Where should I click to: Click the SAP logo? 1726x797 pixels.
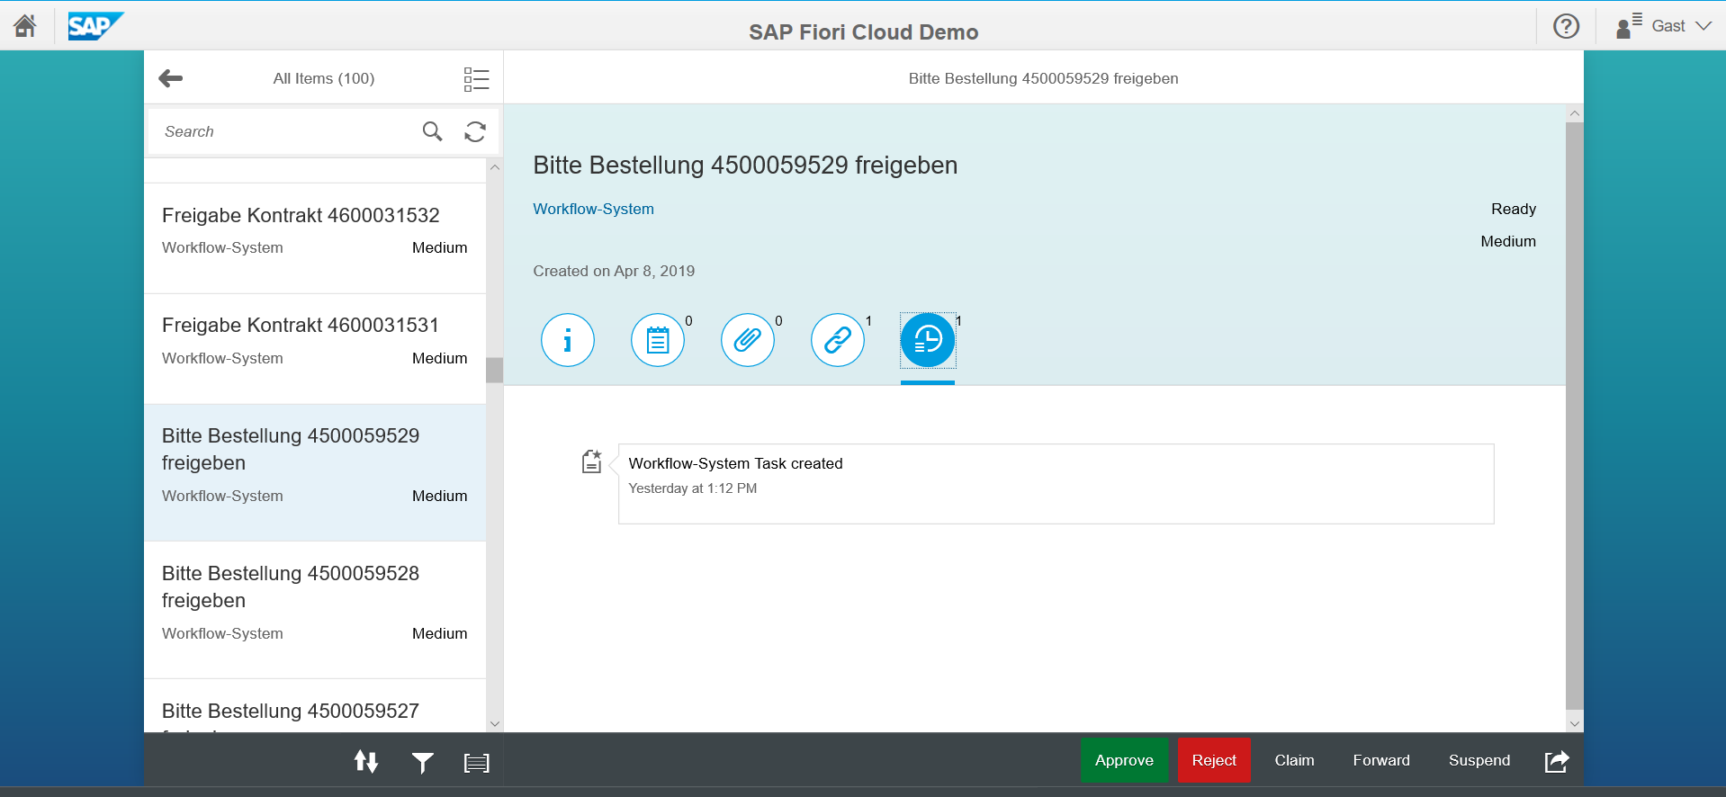(x=95, y=26)
